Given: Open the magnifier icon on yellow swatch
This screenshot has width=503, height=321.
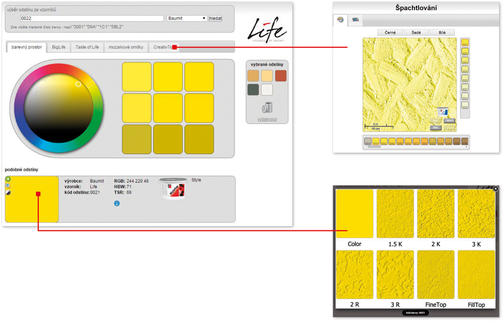Looking at the screenshot, I should 8,186.
